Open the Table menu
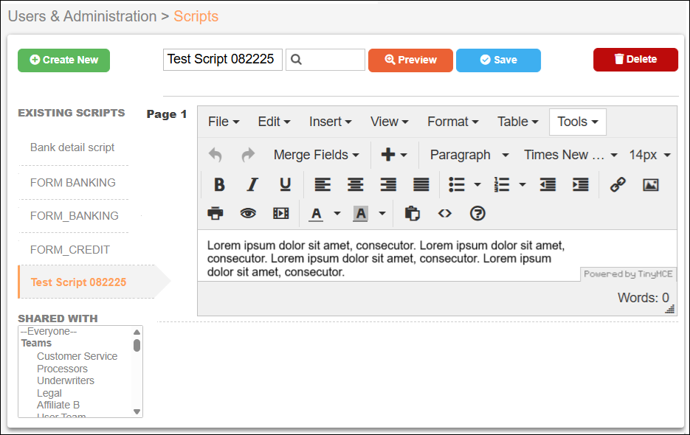This screenshot has height=435, width=690. click(x=517, y=122)
